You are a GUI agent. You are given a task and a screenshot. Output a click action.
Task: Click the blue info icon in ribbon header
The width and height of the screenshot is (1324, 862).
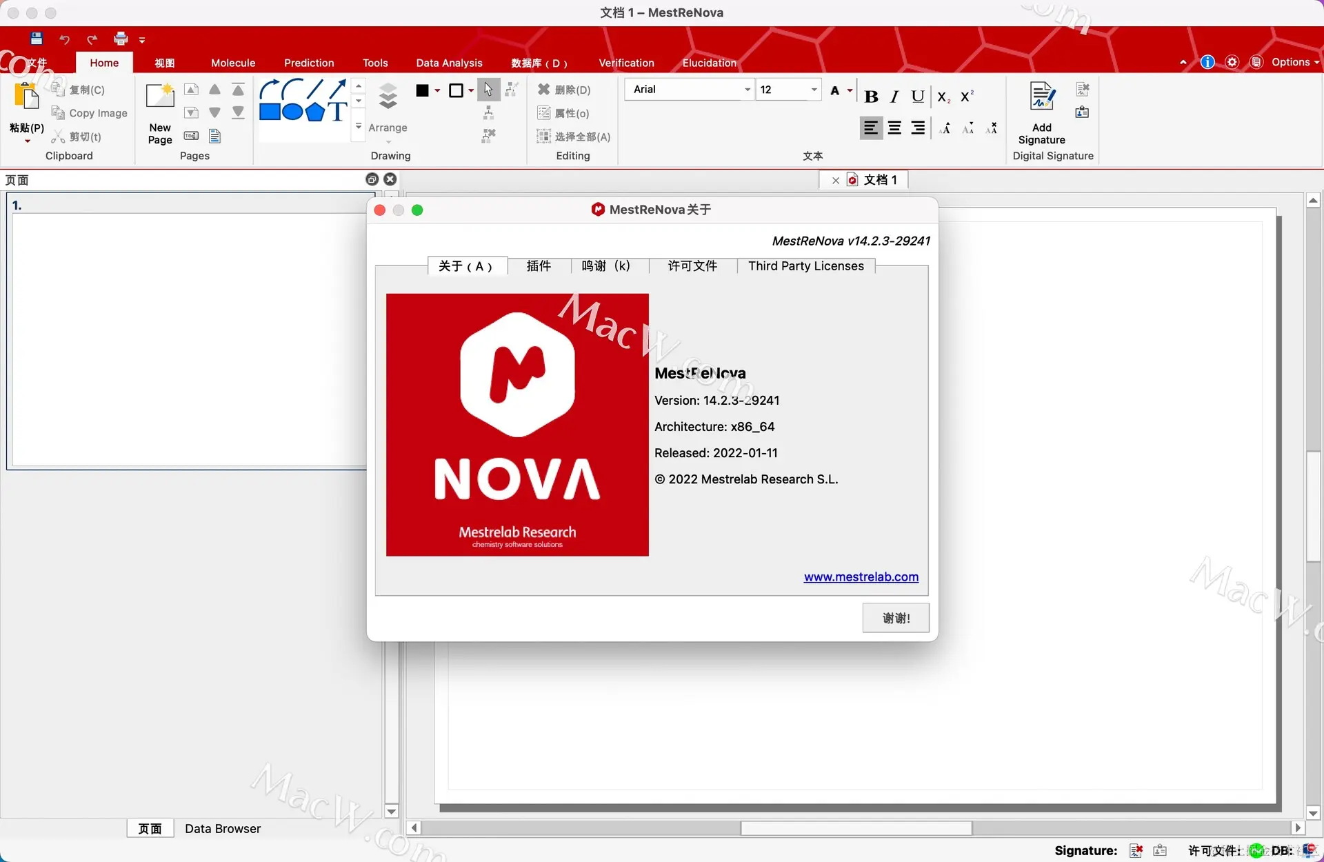point(1207,62)
